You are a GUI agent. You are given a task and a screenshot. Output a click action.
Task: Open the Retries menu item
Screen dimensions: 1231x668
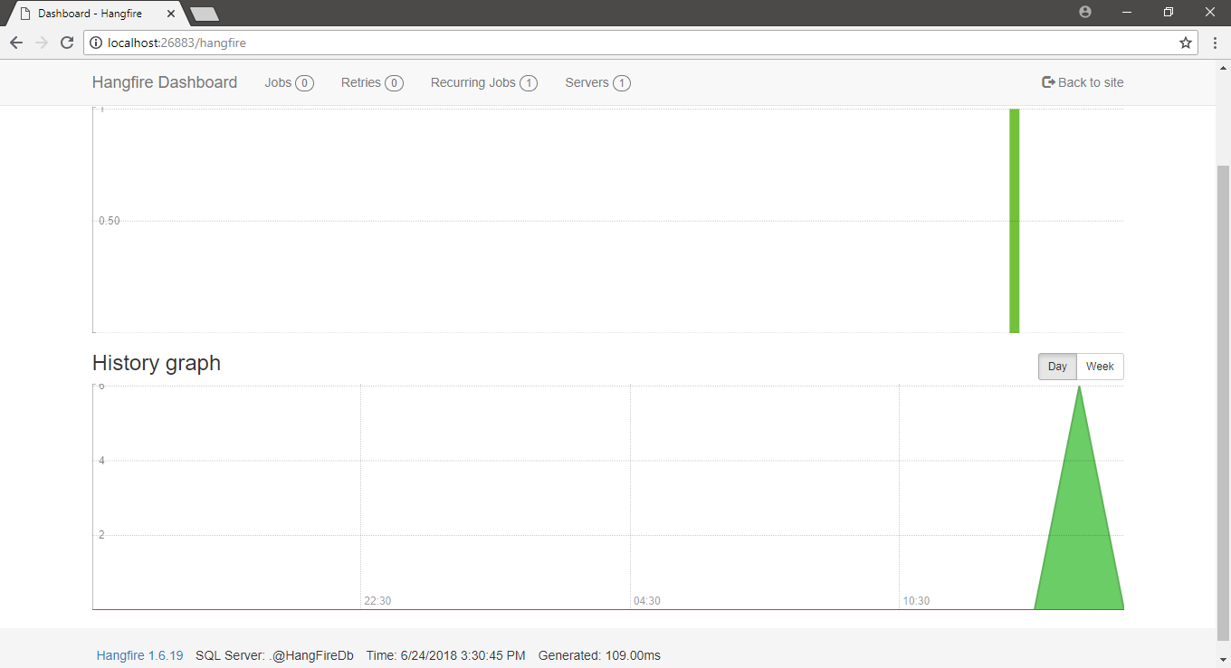(x=372, y=82)
